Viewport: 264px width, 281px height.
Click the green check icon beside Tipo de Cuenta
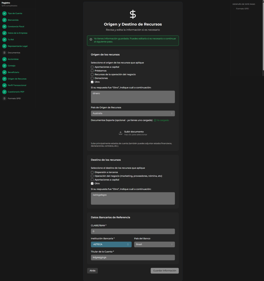[x=4, y=14]
